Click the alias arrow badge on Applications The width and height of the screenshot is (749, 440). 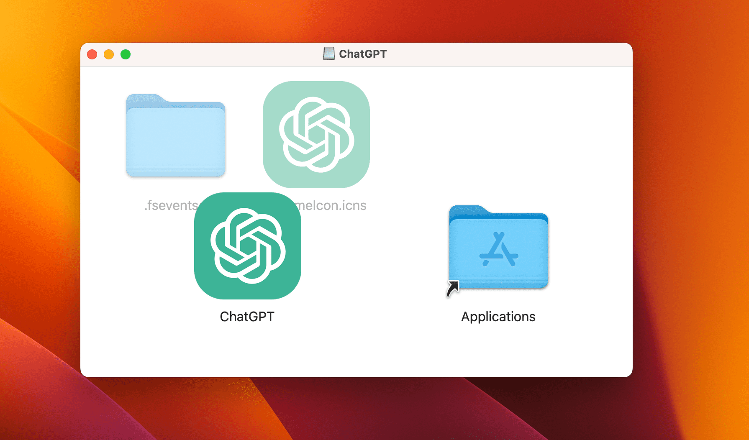click(x=453, y=289)
